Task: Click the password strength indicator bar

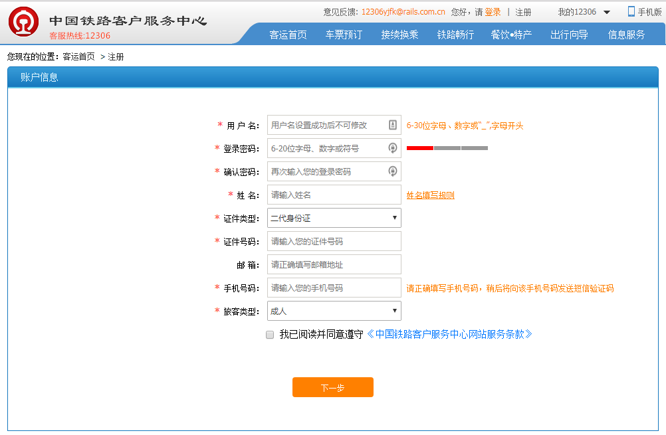Action: [x=447, y=148]
